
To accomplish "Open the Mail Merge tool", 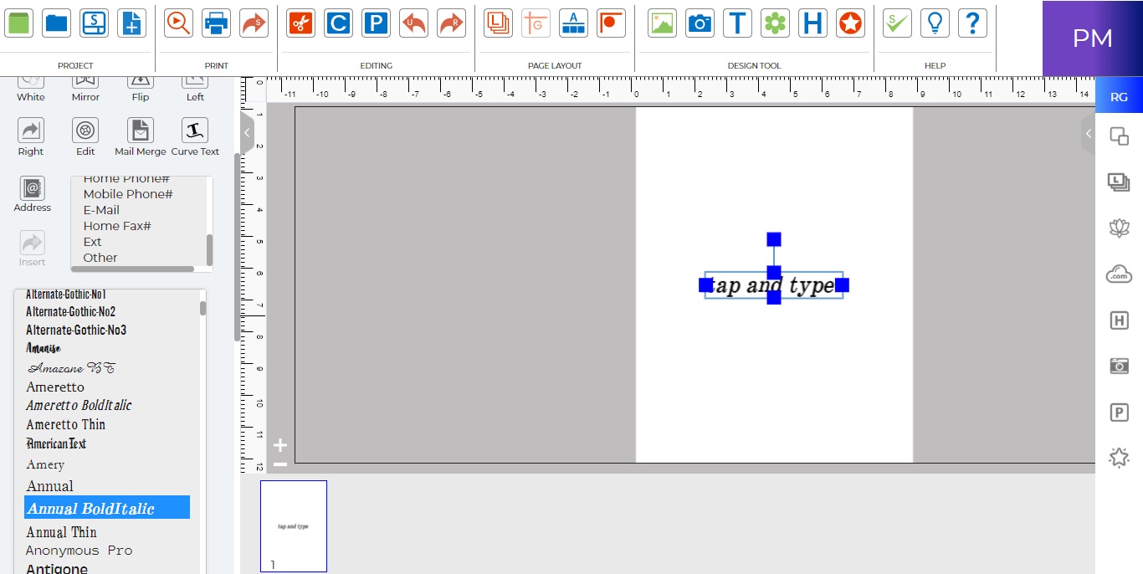I will 141,131.
